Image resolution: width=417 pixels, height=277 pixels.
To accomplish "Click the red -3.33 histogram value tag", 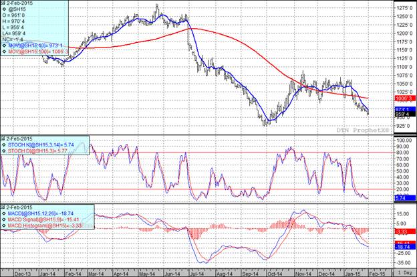I will (x=405, y=232).
